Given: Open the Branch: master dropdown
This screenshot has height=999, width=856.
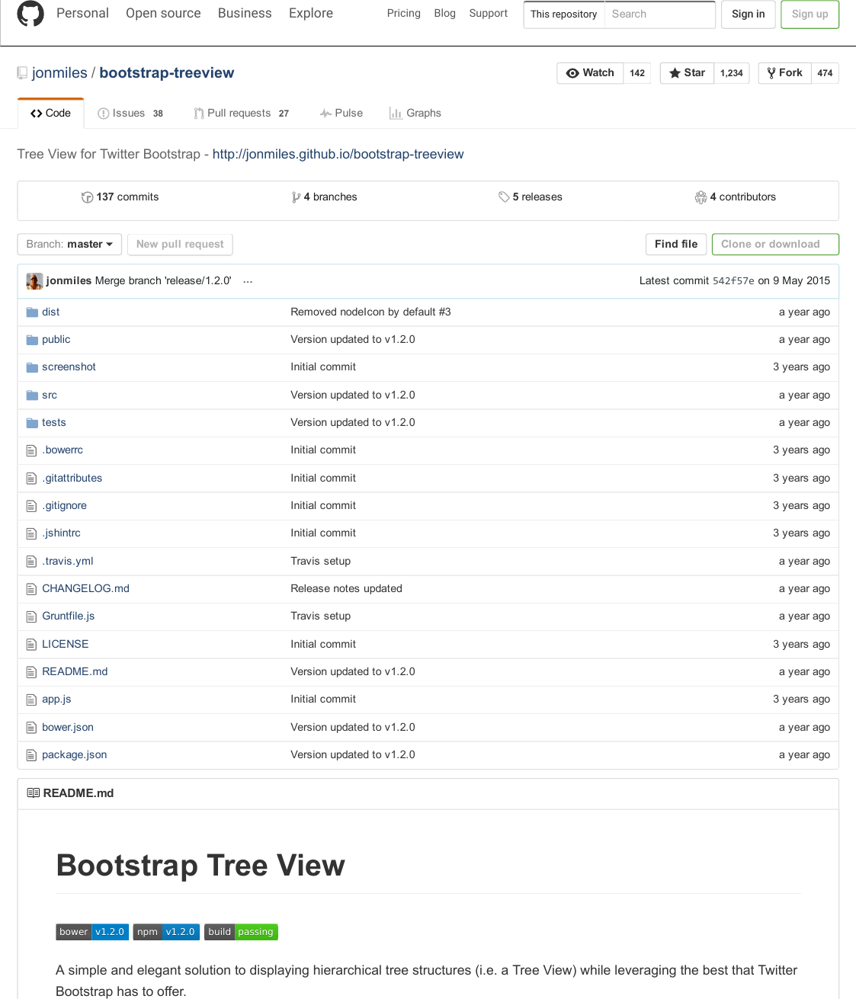Looking at the screenshot, I should pos(69,244).
